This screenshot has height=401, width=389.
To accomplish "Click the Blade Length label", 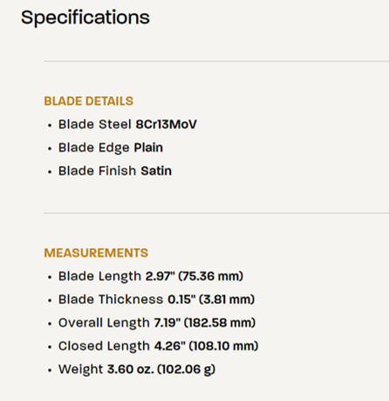I will (x=99, y=276).
